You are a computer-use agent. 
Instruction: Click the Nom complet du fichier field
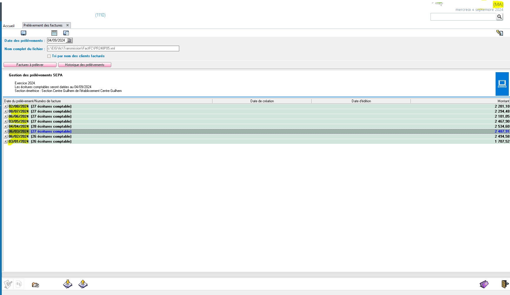(113, 49)
